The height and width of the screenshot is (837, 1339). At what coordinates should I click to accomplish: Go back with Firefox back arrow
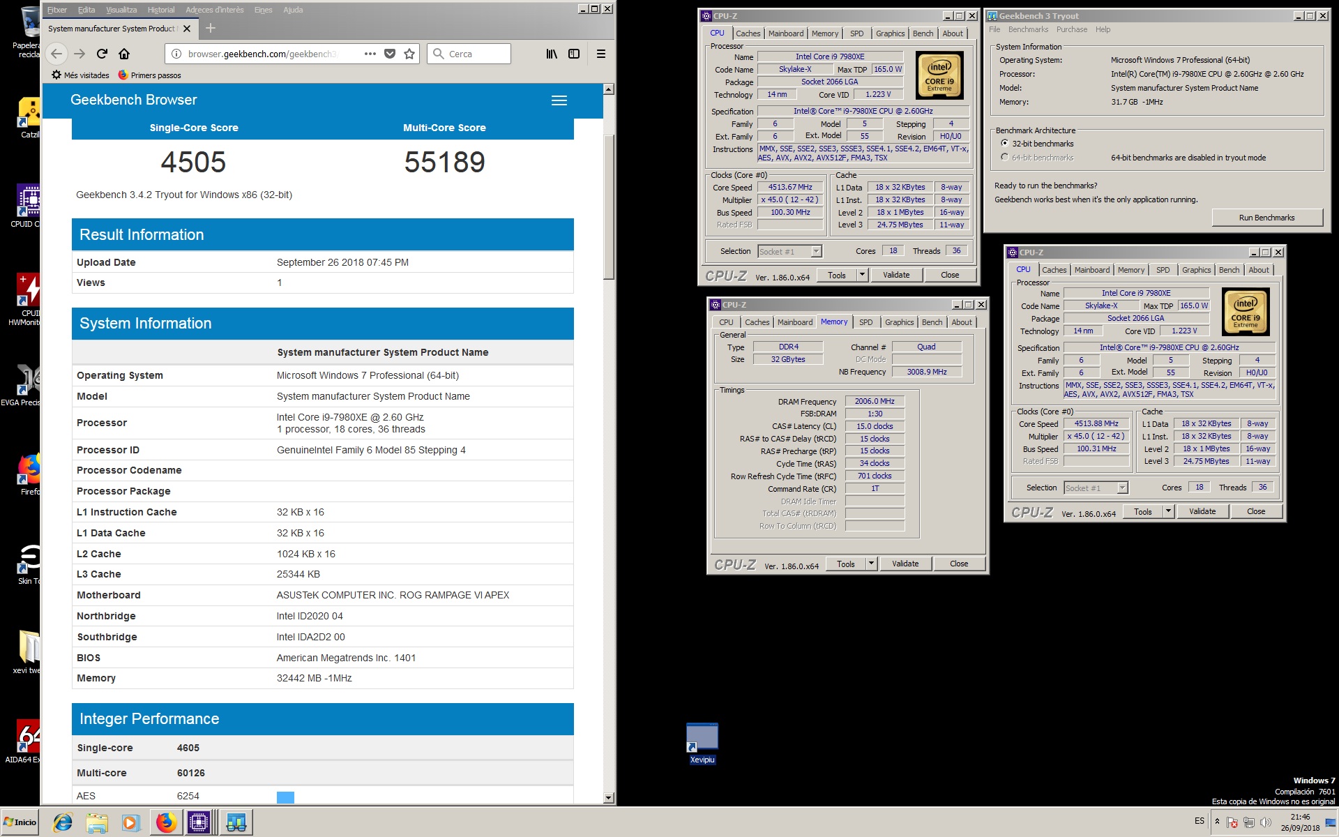point(56,54)
